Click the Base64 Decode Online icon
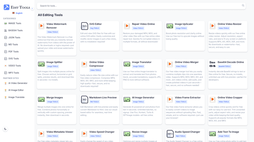254x142 pixels. tap(212, 64)
